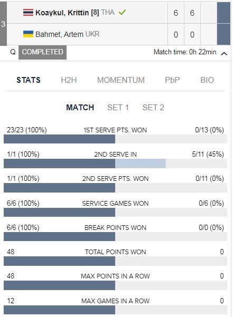Click the green winner checkmark
This screenshot has height=317, width=233.
click(122, 12)
